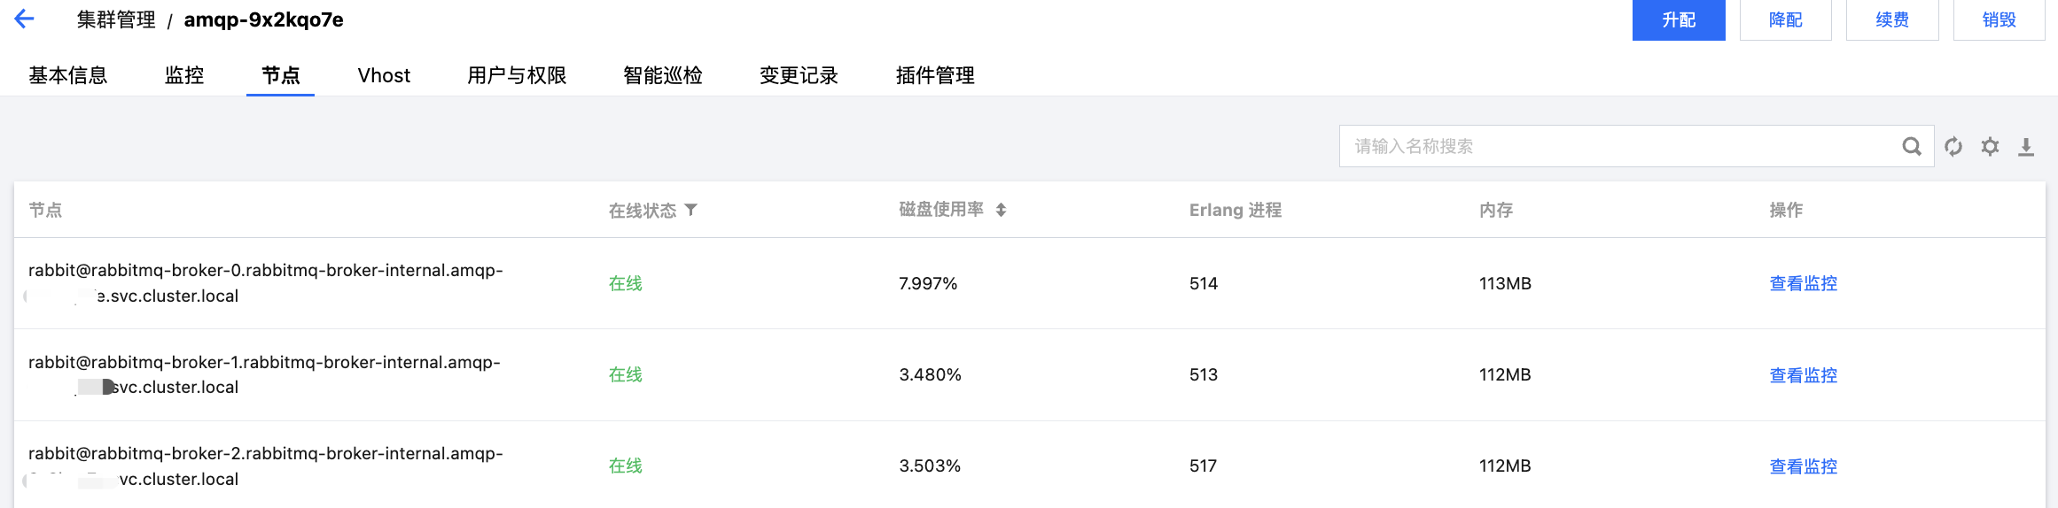Open the 监控 tab

tap(184, 75)
